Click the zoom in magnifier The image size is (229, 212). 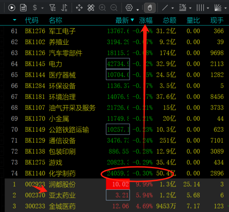[102, 8]
